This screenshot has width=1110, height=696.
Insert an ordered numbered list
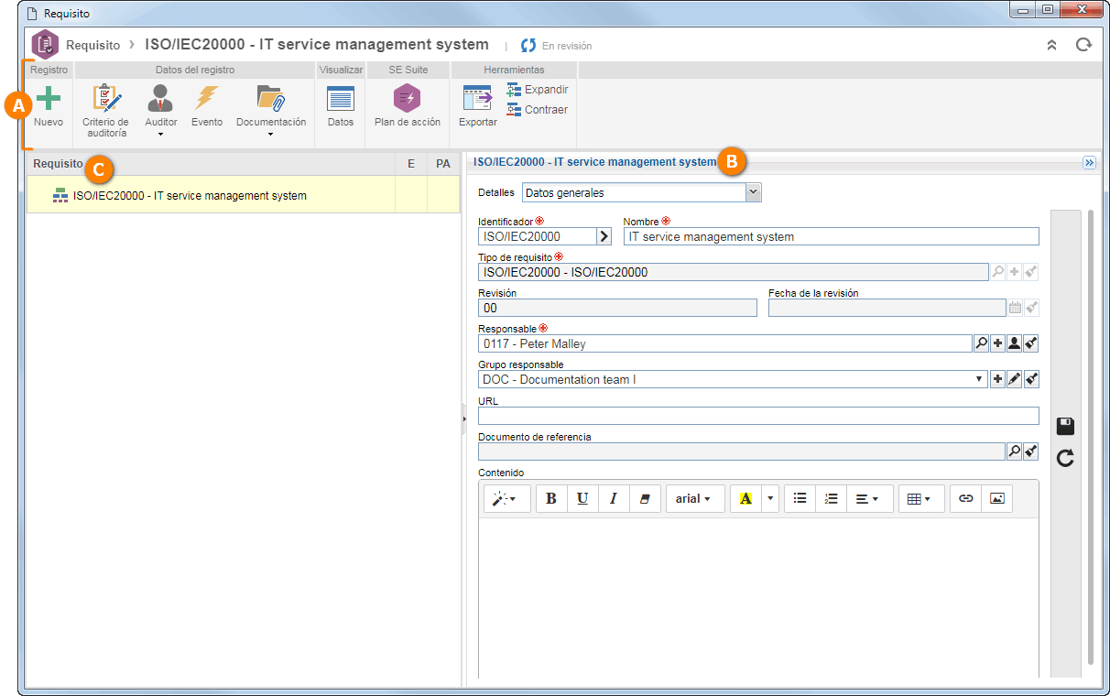tap(832, 498)
